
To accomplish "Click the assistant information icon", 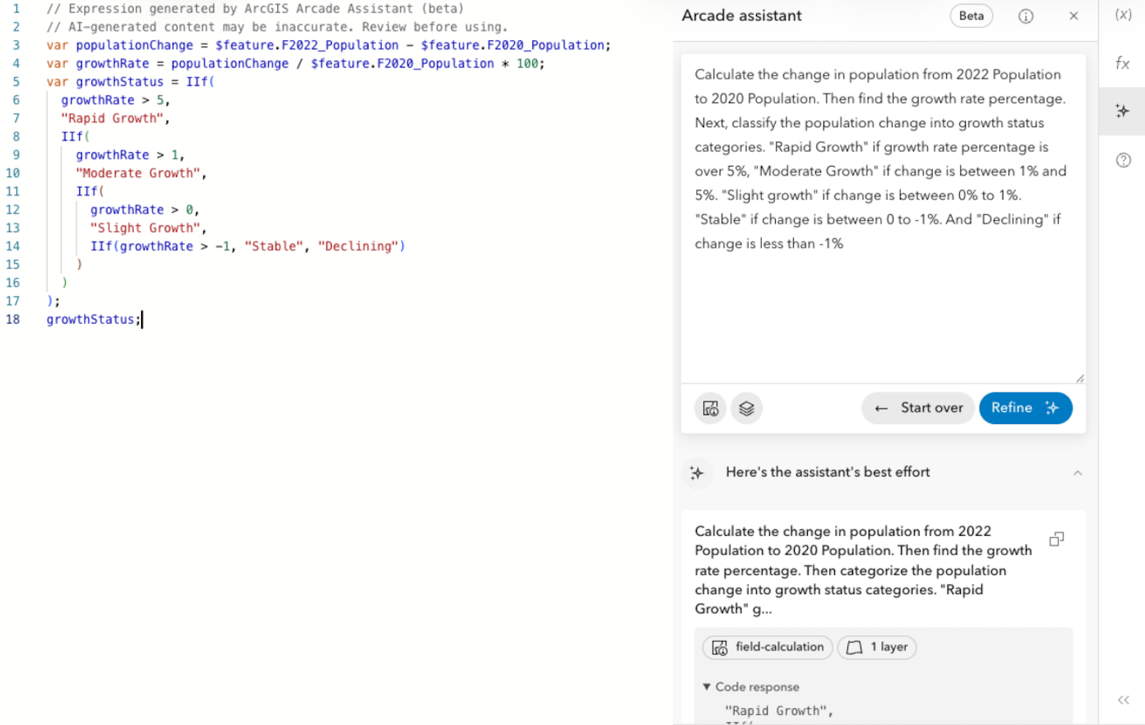I will (1026, 16).
